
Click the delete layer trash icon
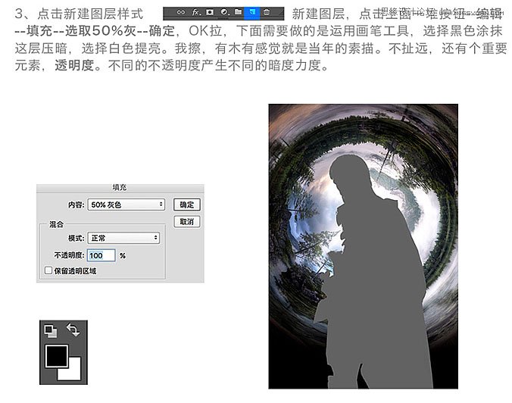267,12
